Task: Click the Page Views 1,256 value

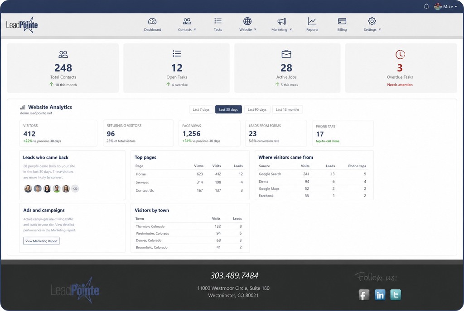Action: (x=192, y=134)
